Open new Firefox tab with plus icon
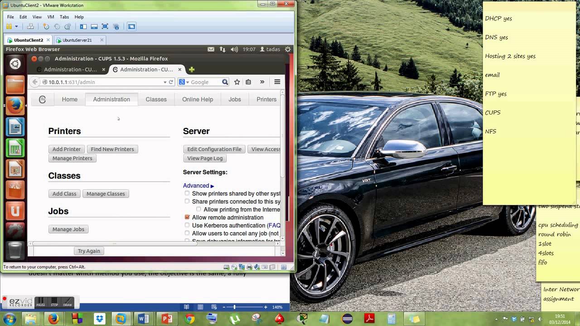Viewport: 580px width, 326px height. pyautogui.click(x=192, y=69)
